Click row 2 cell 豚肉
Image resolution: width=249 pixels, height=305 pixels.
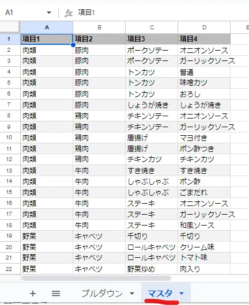pos(99,51)
